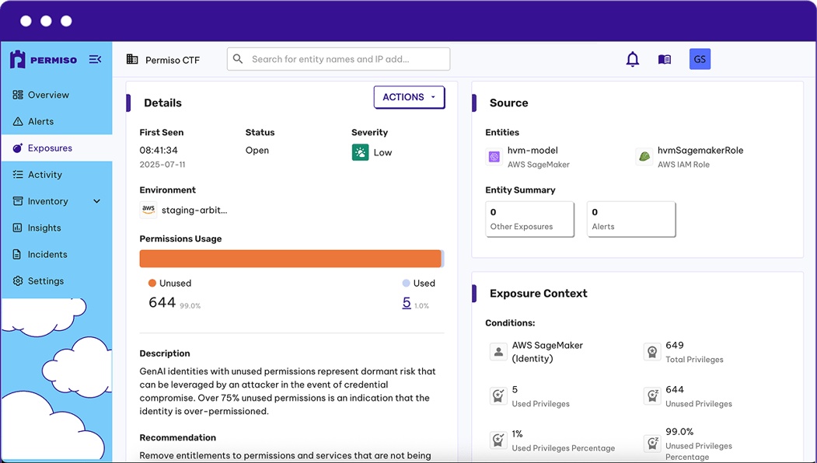Navigate to Incidents in the sidebar
The image size is (817, 463).
(x=47, y=254)
